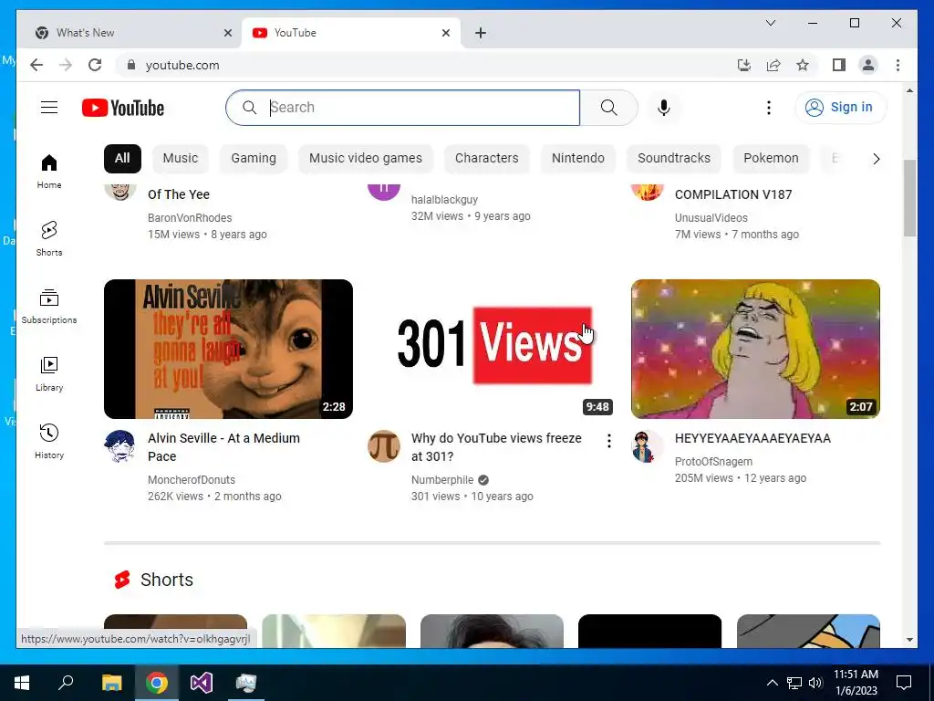Open History in the sidebar
Viewport: 934px width, 701px height.
(49, 441)
